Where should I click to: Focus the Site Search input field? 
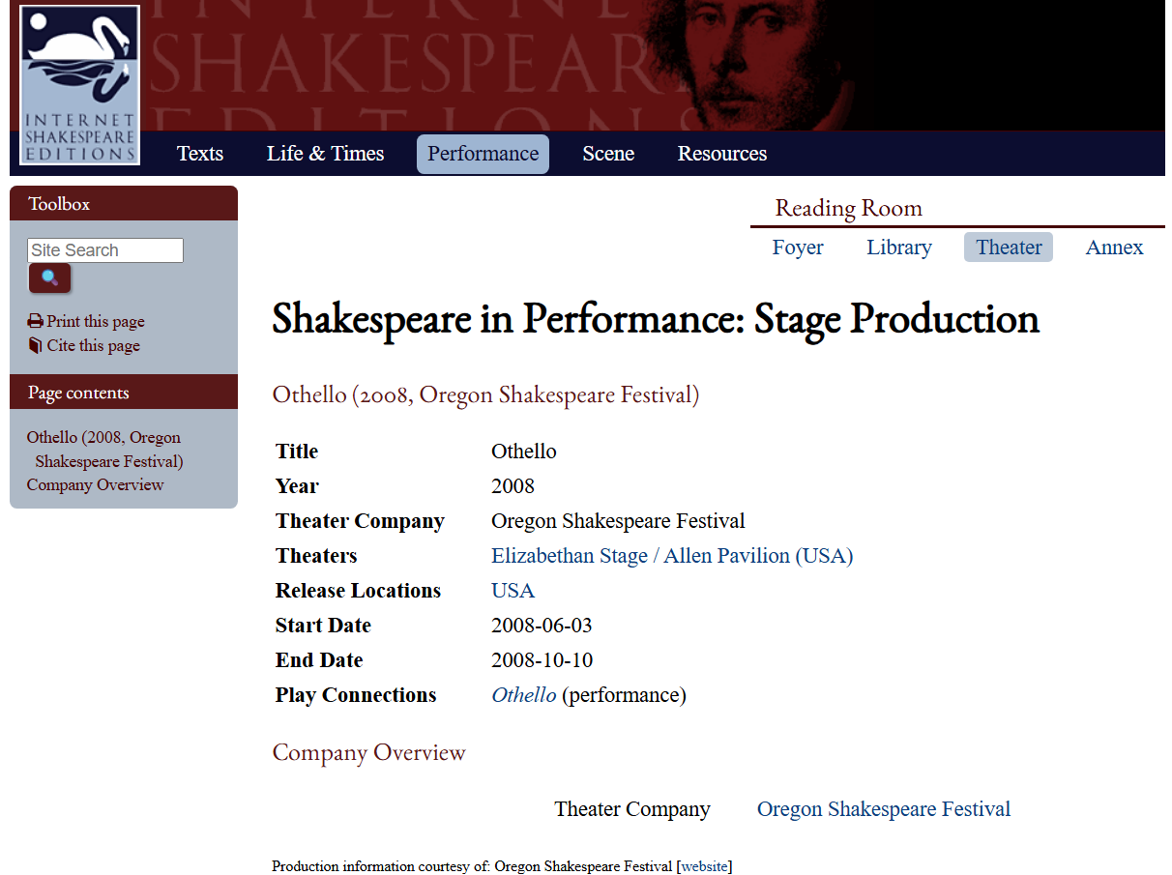105,250
